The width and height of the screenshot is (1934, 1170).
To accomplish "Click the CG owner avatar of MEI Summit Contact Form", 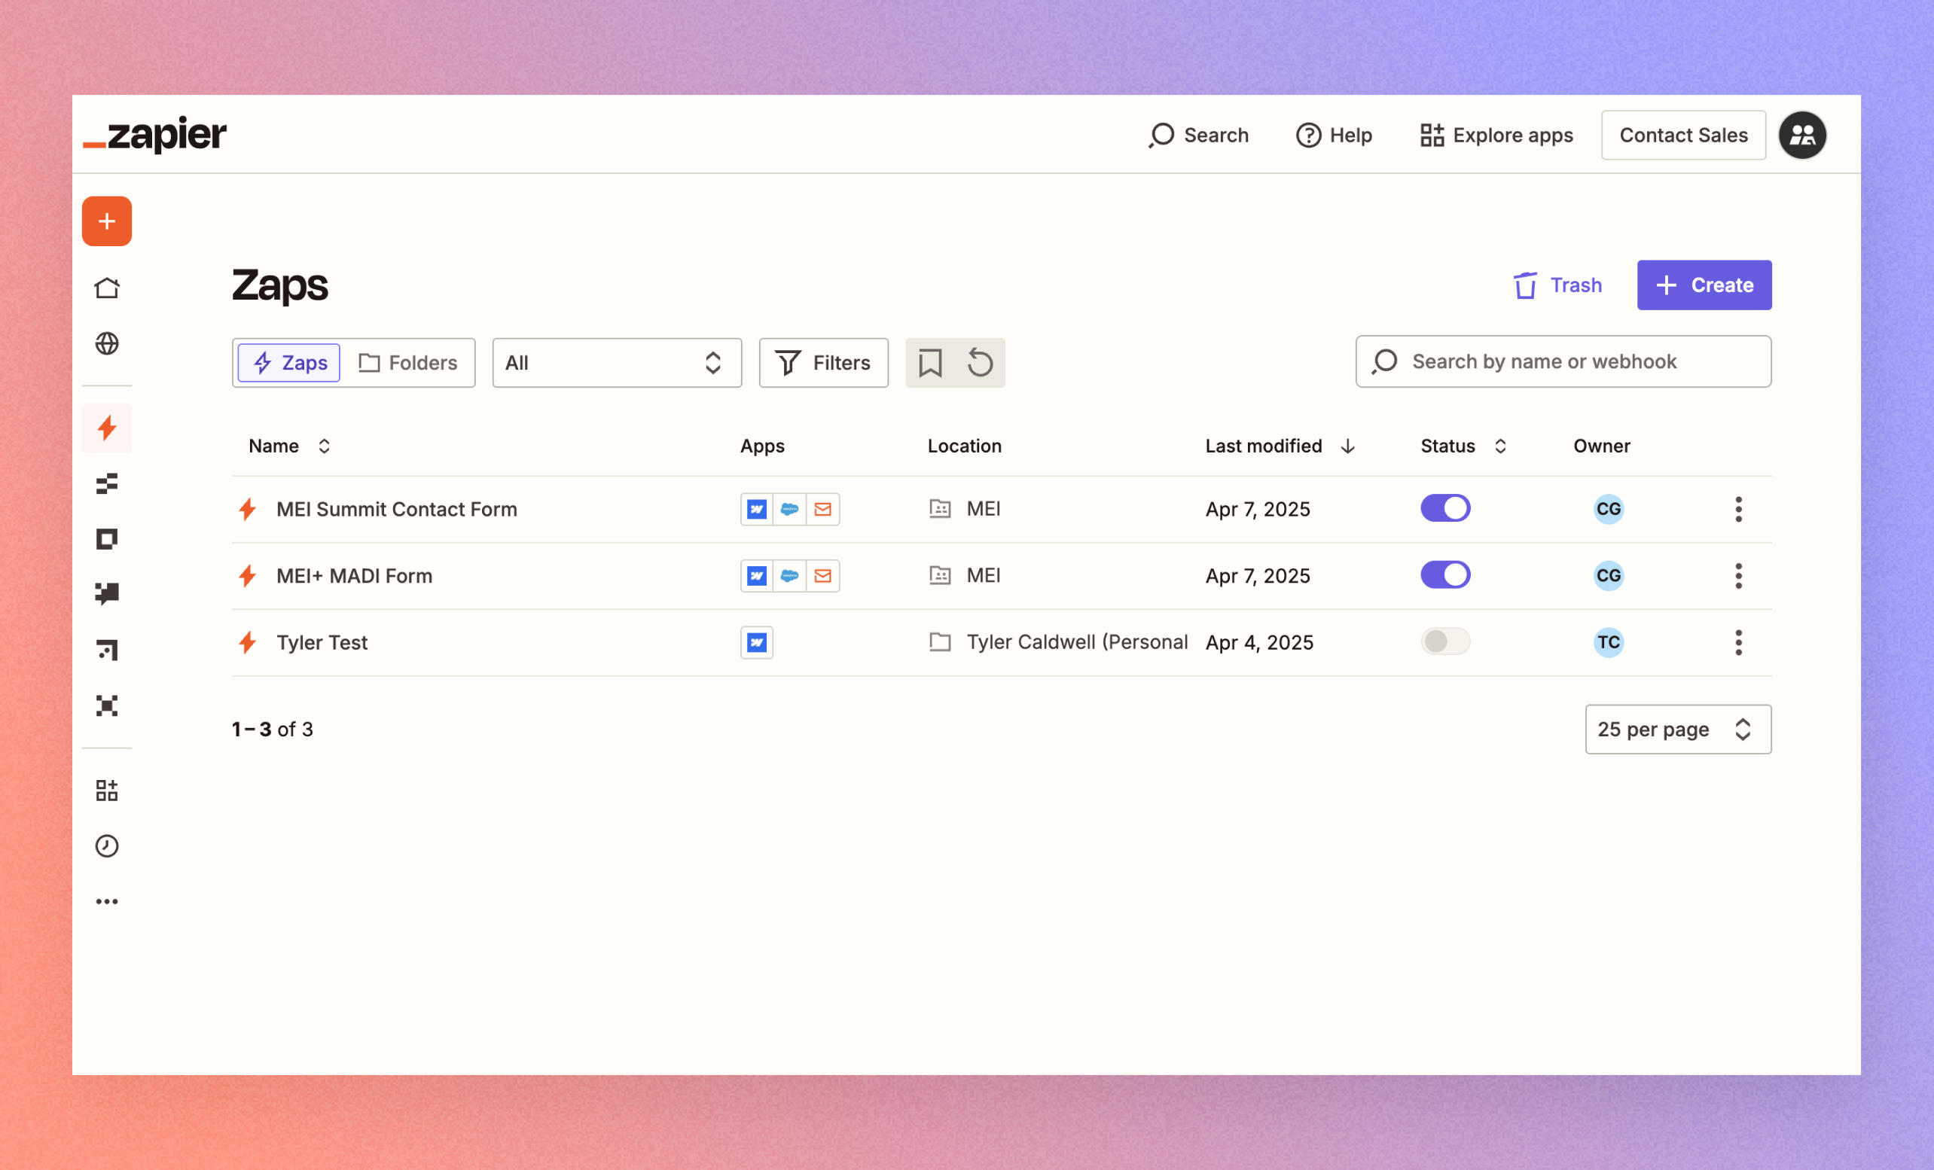I will [x=1608, y=509].
